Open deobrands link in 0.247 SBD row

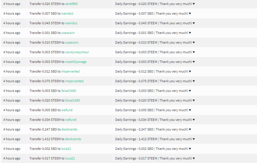69,129
